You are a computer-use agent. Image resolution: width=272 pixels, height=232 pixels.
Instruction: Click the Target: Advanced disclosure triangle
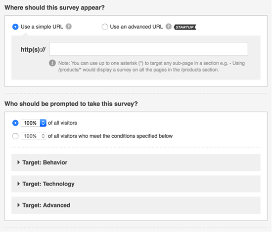(x=18, y=205)
